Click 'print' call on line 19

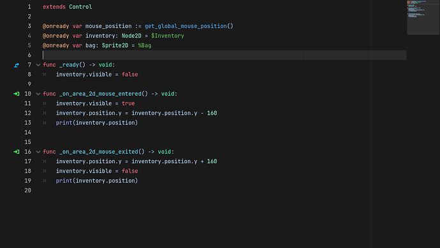click(64, 180)
